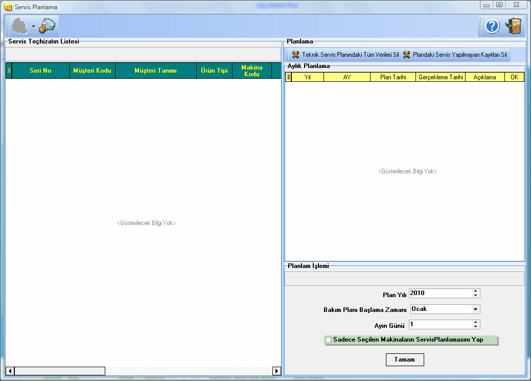The image size is (531, 381).
Task: Click Plandaki Servis Yapılmayan Kayıtları Sil
Action: [455, 55]
